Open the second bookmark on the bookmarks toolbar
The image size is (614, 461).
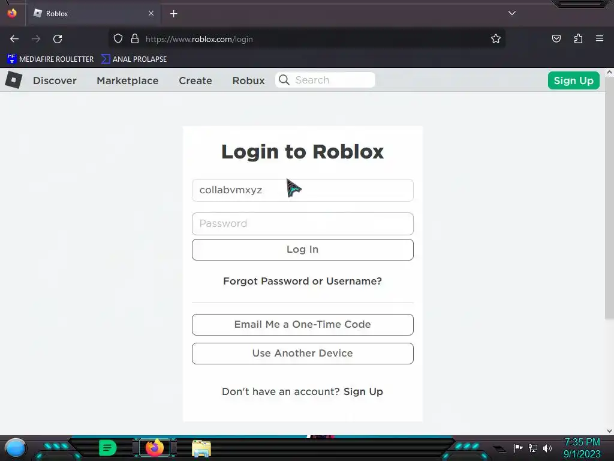click(x=134, y=59)
